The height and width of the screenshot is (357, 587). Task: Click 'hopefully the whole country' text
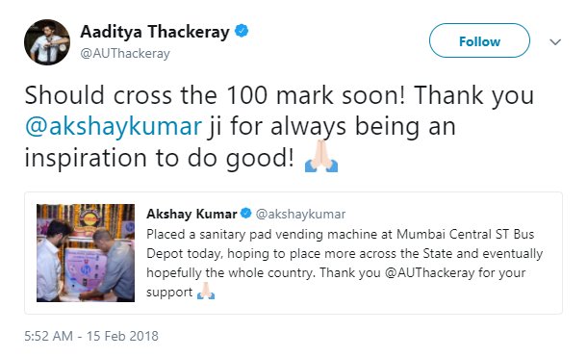(230, 273)
